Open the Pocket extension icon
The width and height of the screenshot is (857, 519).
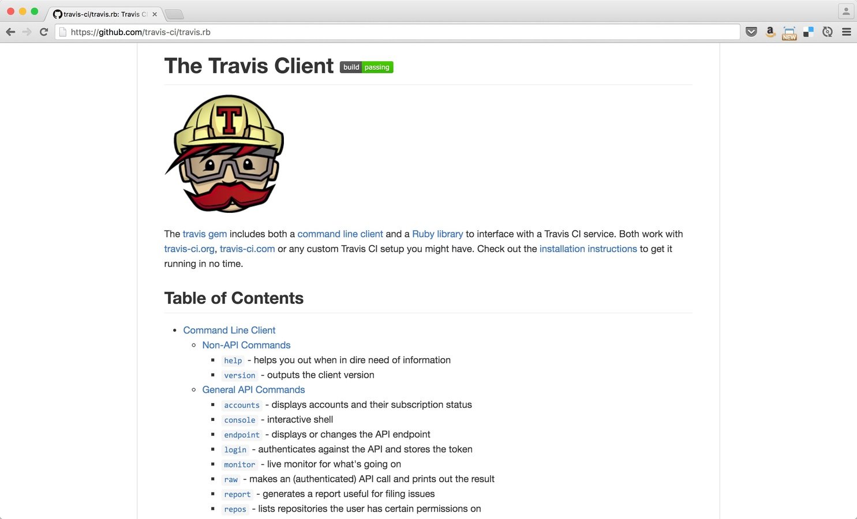(x=751, y=32)
